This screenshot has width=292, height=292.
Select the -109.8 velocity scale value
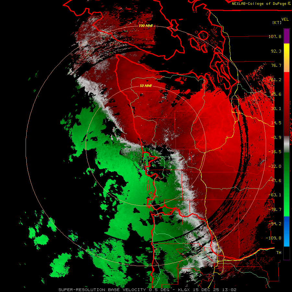tap(274, 238)
